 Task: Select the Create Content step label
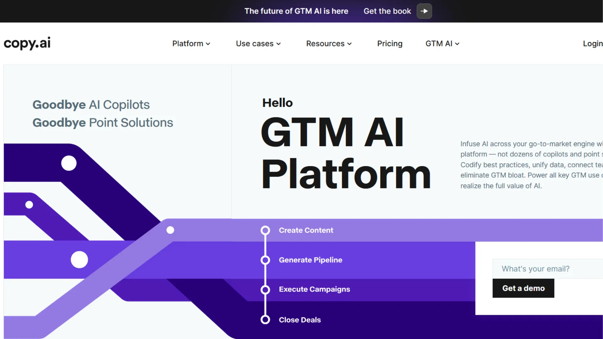tap(306, 230)
